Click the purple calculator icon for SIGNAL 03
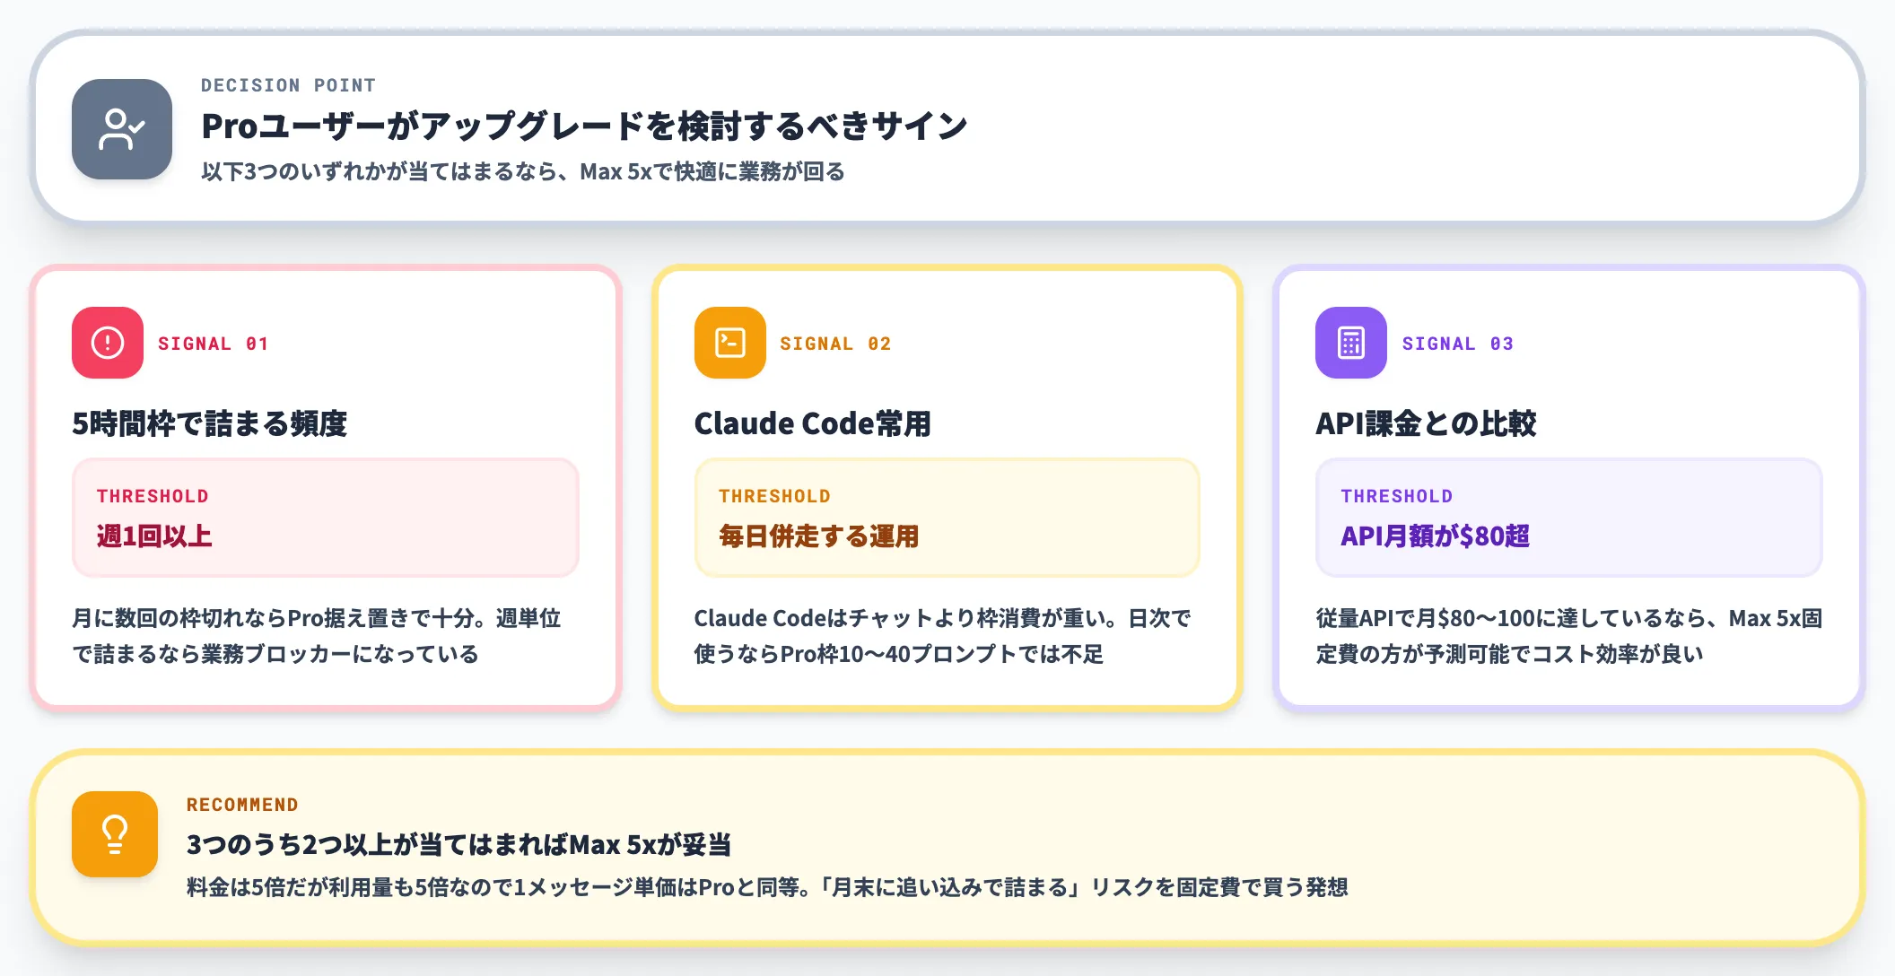The image size is (1895, 976). coord(1351,343)
